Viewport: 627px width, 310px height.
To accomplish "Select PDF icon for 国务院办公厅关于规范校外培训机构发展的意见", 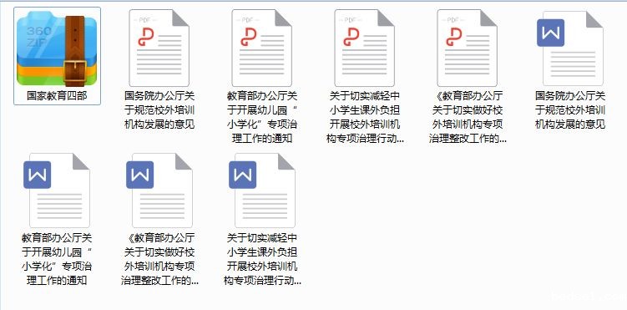I will (159, 48).
